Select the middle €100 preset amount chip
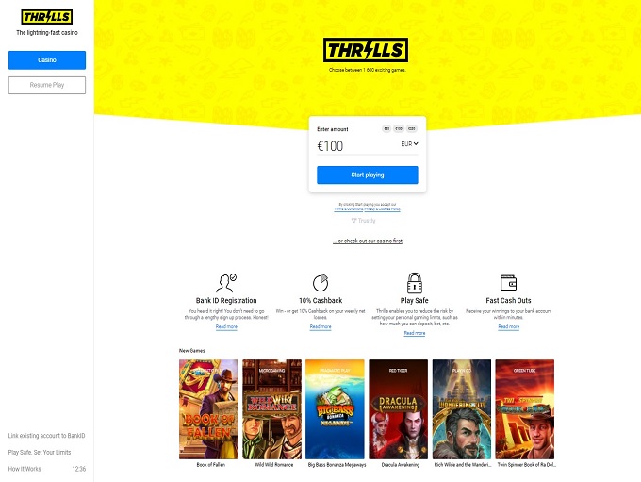This screenshot has width=641, height=482. [x=399, y=128]
